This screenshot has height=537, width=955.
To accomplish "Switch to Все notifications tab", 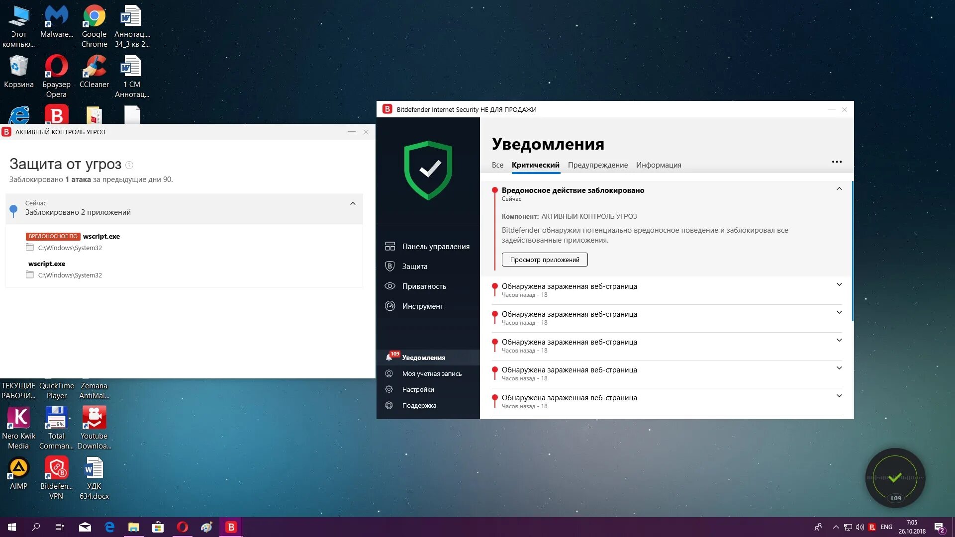I will click(x=497, y=165).
